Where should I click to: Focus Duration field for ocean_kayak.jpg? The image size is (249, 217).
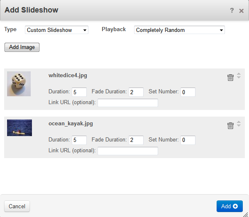(79, 140)
